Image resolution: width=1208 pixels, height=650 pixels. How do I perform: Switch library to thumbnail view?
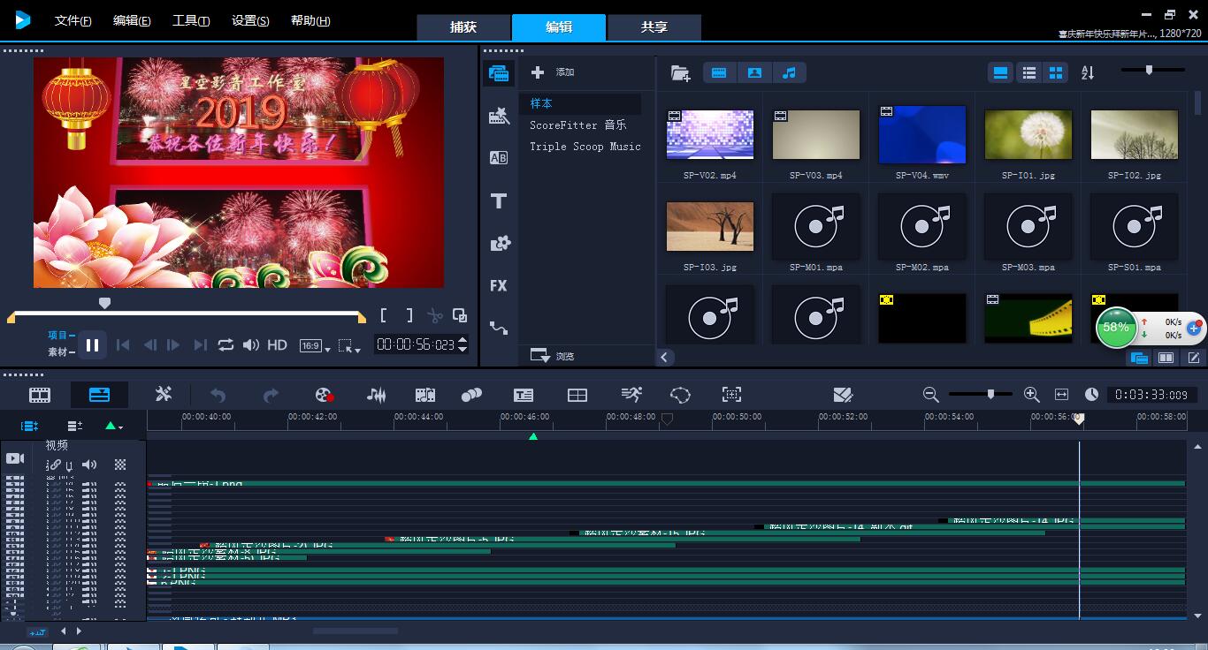click(x=1056, y=72)
